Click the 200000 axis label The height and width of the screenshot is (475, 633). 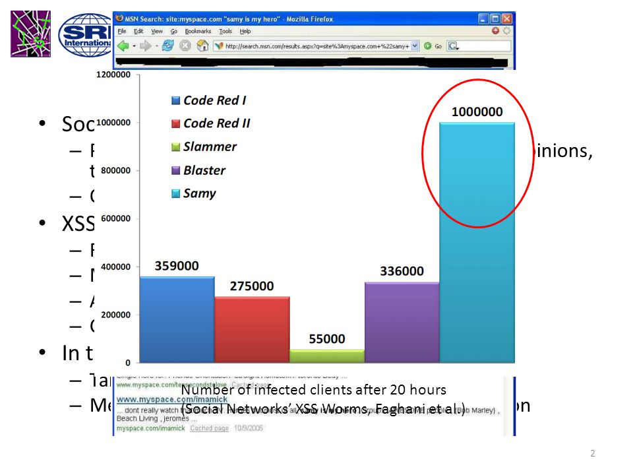click(116, 315)
